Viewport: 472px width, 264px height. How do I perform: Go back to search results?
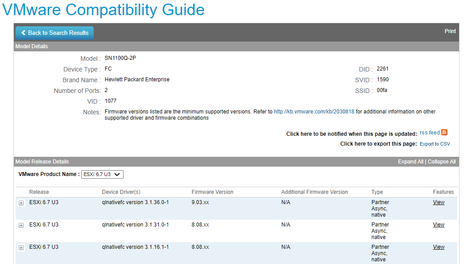[x=54, y=33]
